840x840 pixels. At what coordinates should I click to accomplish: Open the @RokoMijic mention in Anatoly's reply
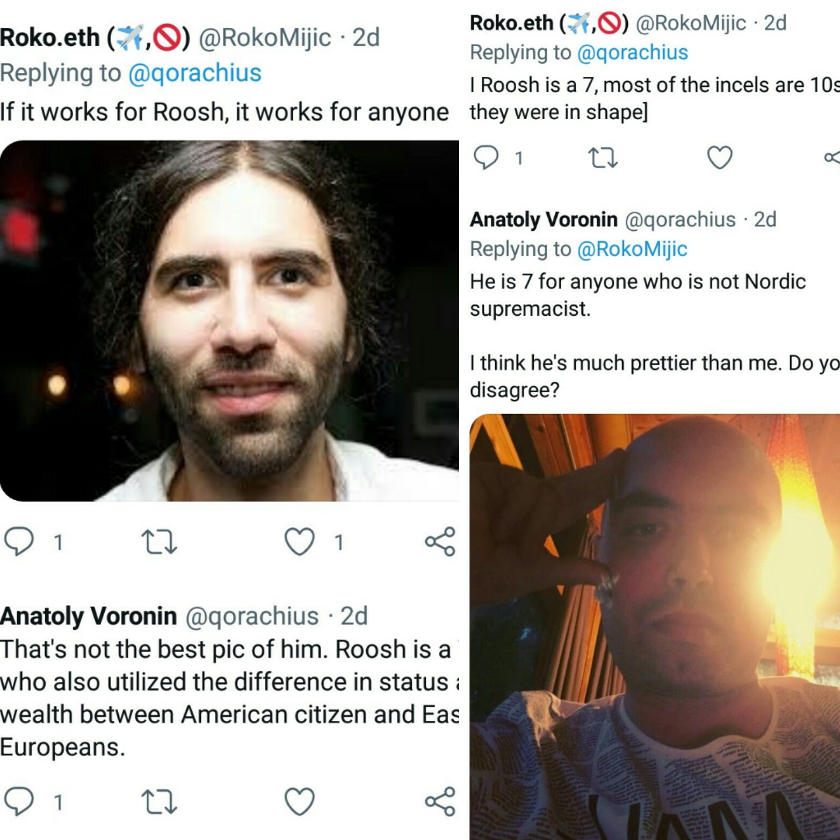coord(632,249)
